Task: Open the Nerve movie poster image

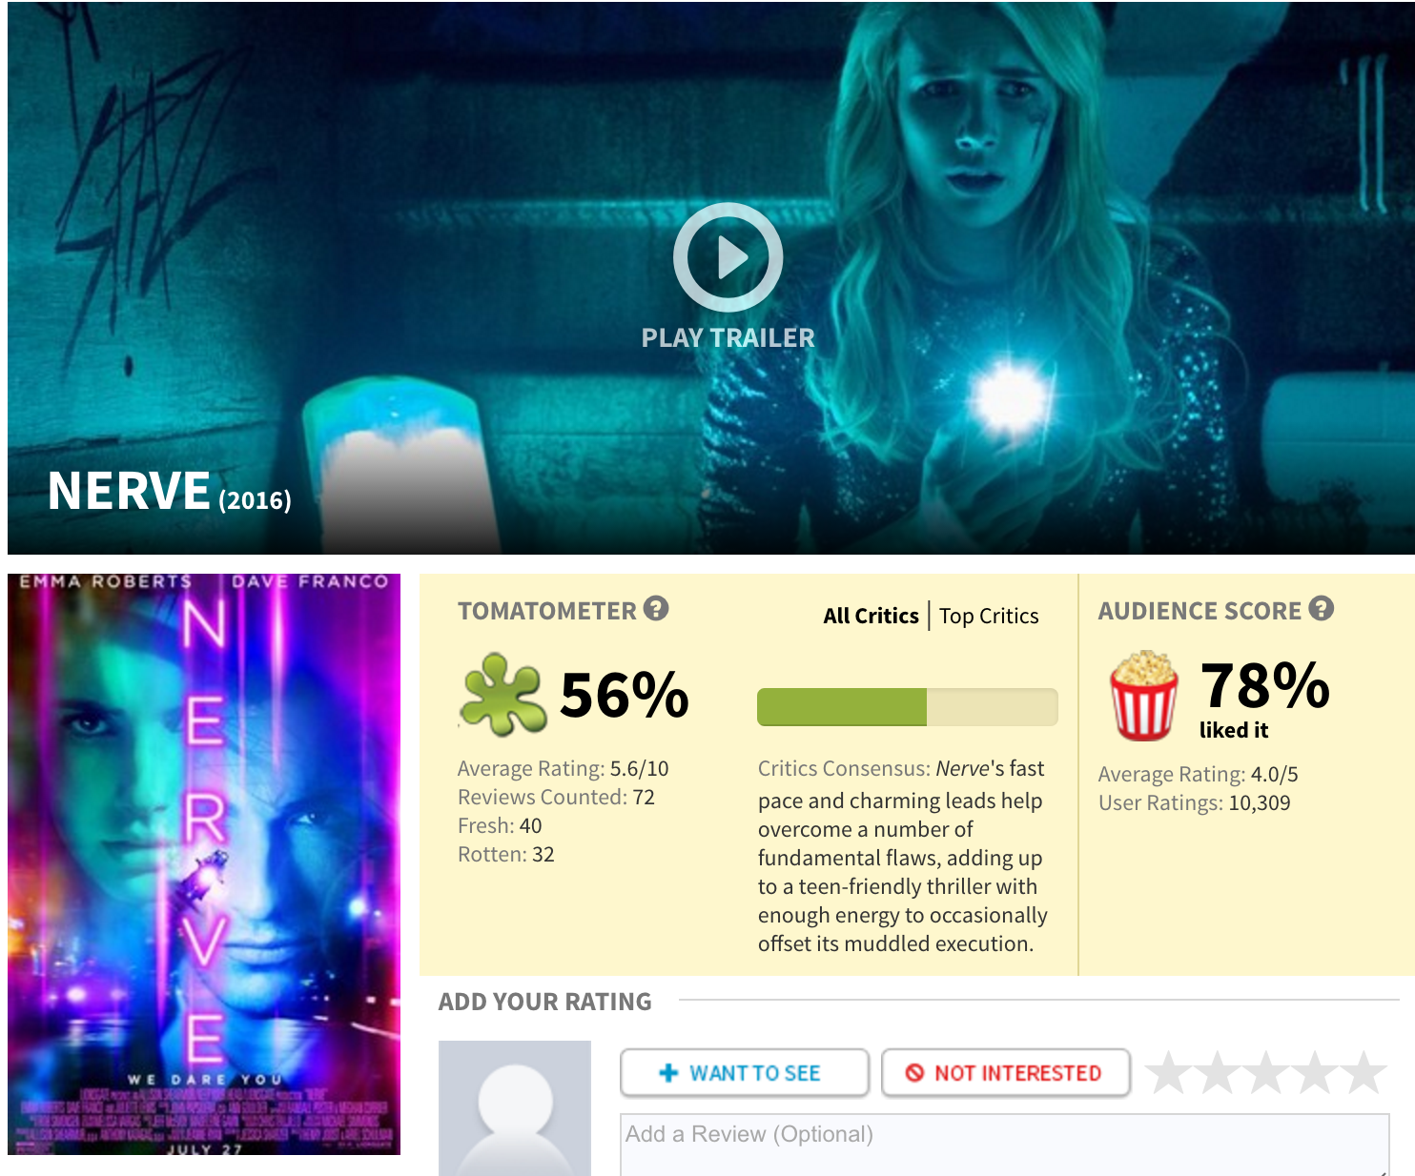Action: pyautogui.click(x=204, y=864)
